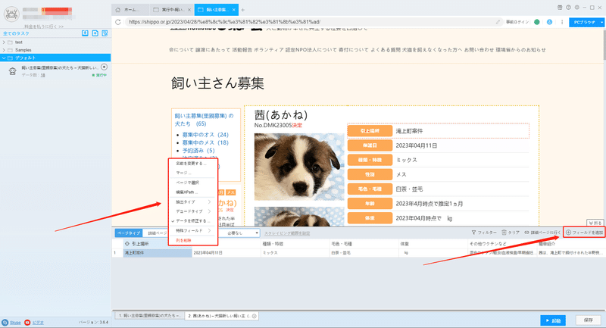This screenshot has height=328, width=606.
Task: Stop the running task with the circle button
Action: 104,67
